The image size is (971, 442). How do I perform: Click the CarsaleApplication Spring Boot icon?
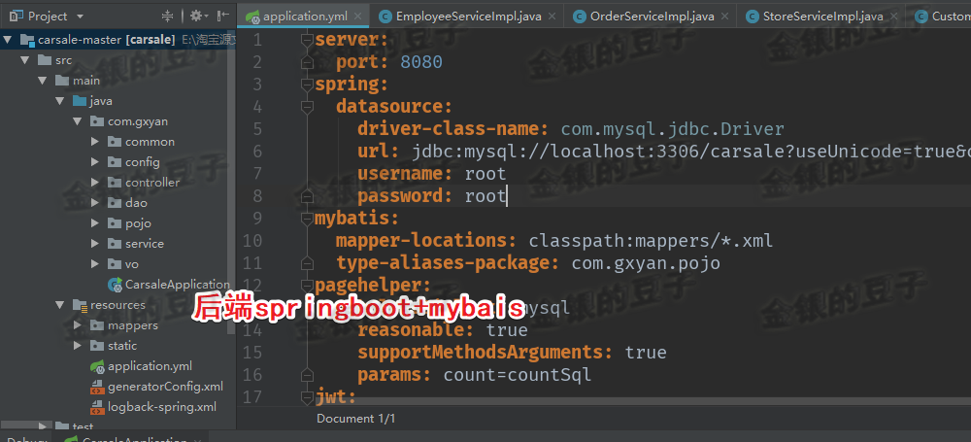(x=116, y=285)
